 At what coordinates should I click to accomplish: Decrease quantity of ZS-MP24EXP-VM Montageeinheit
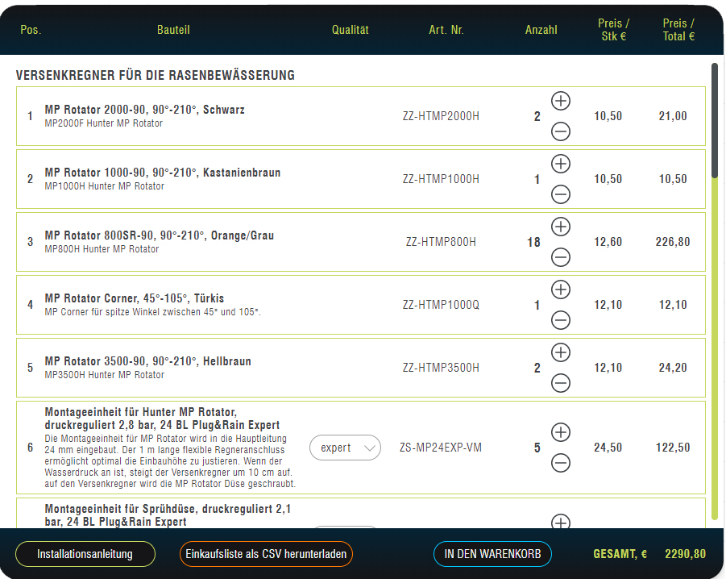(560, 463)
